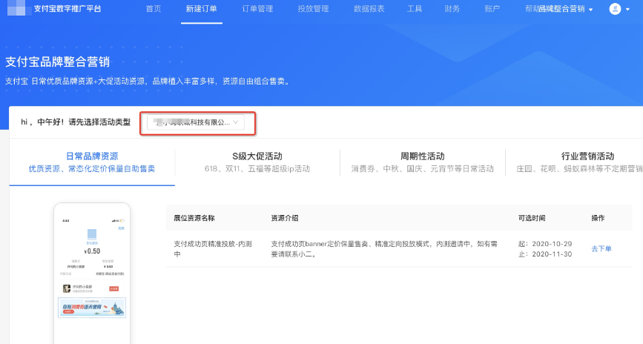Click the 可选时间 column header
Image resolution: width=643 pixels, height=344 pixels.
[532, 218]
